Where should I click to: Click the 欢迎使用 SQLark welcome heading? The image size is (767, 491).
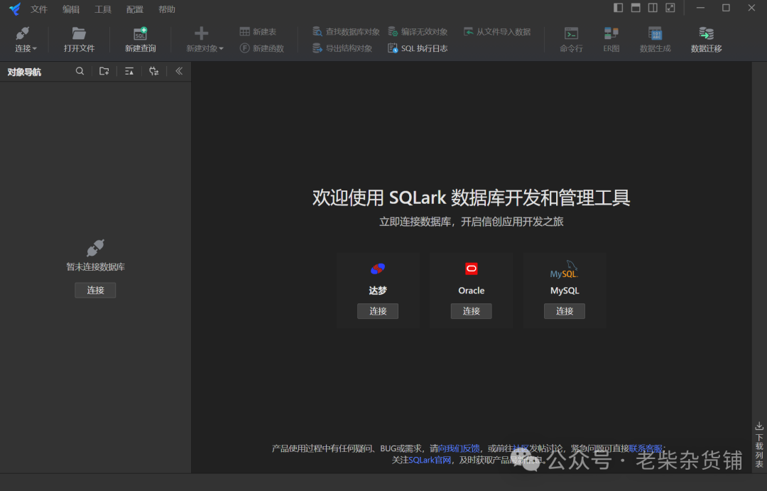tap(471, 198)
